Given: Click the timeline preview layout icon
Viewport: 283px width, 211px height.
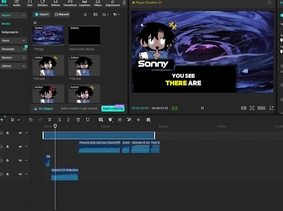Looking at the screenshot, I should coord(148,120).
